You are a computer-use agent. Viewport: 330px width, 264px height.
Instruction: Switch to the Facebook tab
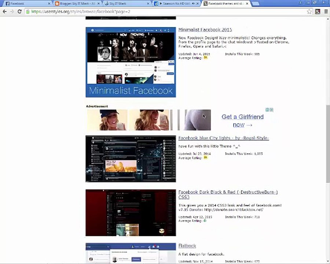tap(27, 4)
